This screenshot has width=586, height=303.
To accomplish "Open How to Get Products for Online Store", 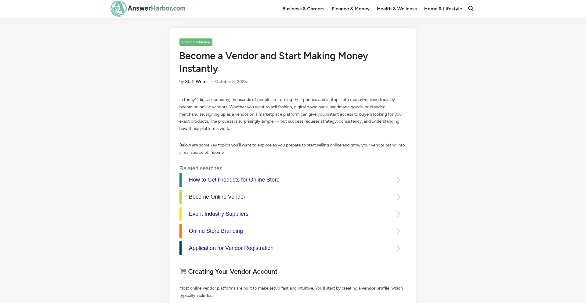I will [x=234, y=180].
